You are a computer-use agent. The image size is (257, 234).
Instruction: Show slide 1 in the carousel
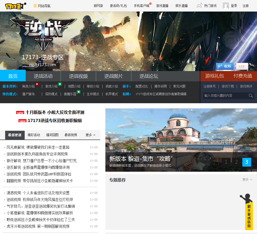pos(226,162)
